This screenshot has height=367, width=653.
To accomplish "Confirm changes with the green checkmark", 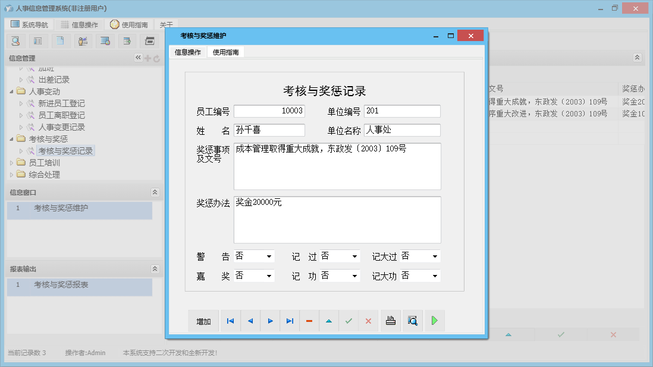I will pos(349,320).
